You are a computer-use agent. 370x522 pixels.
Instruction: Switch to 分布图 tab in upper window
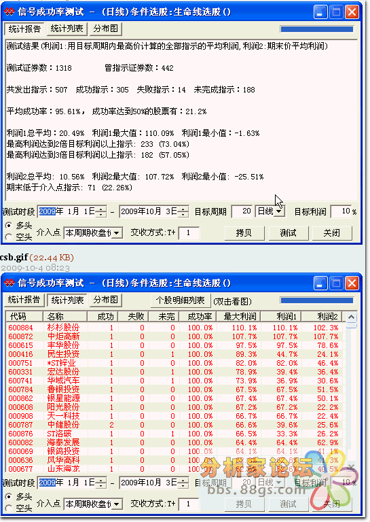tap(106, 29)
